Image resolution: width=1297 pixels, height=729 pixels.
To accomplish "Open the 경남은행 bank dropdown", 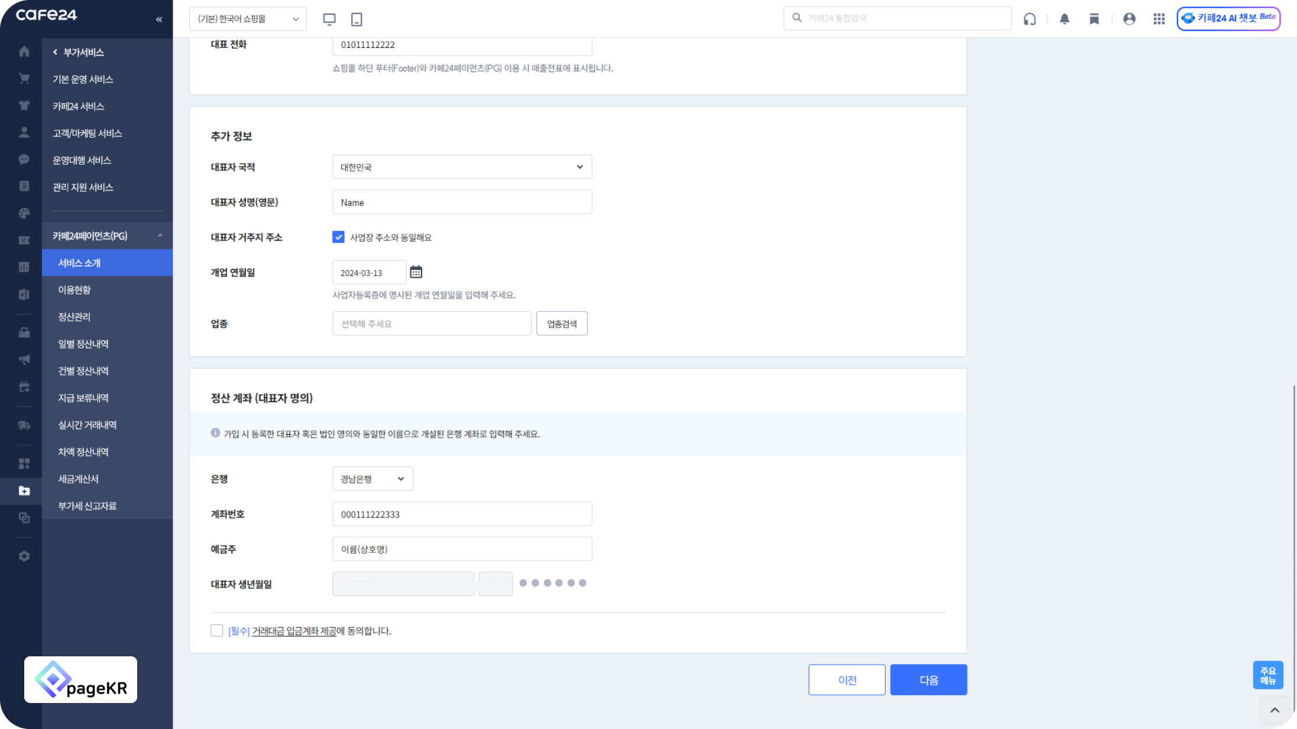I will (372, 479).
